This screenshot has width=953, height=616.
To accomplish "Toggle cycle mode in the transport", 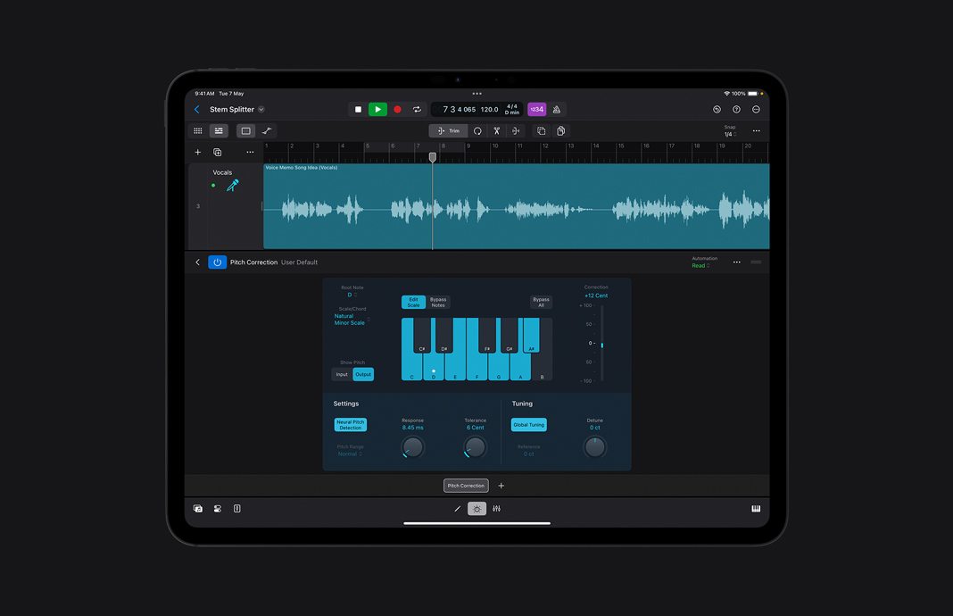I will 418,109.
